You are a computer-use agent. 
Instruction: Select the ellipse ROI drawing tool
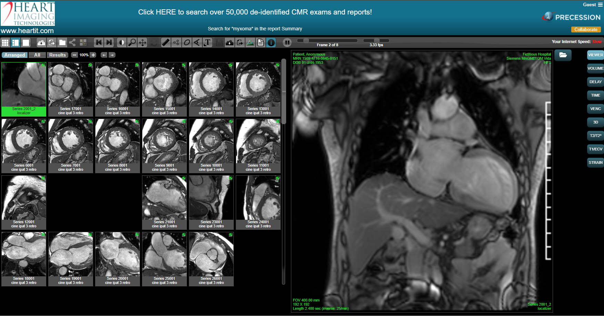tap(187, 42)
